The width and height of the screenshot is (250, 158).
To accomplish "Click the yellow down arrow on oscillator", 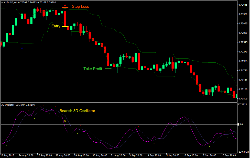I will 65,121.
